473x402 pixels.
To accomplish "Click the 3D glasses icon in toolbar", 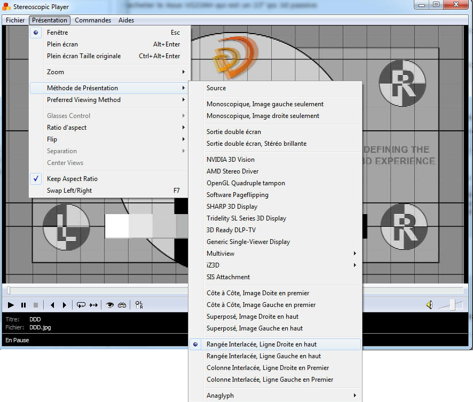I will click(122, 305).
